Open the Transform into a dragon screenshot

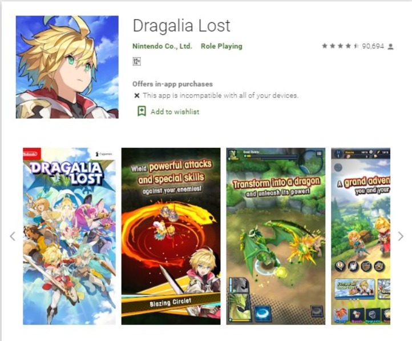click(x=276, y=236)
